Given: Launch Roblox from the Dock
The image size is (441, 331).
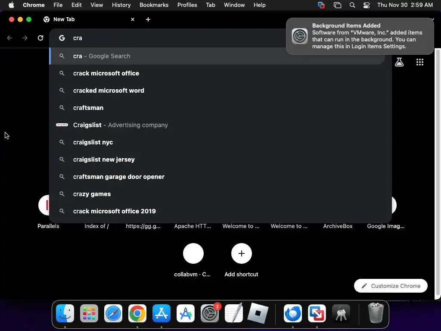Looking at the screenshot, I should point(258,313).
